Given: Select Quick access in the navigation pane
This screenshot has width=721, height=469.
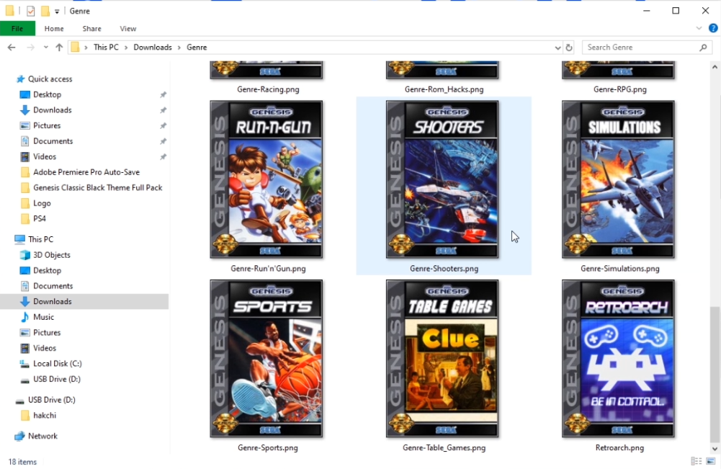Looking at the screenshot, I should 50,79.
